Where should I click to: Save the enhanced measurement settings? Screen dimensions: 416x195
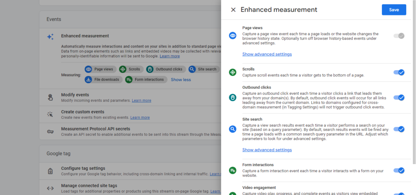(x=394, y=10)
